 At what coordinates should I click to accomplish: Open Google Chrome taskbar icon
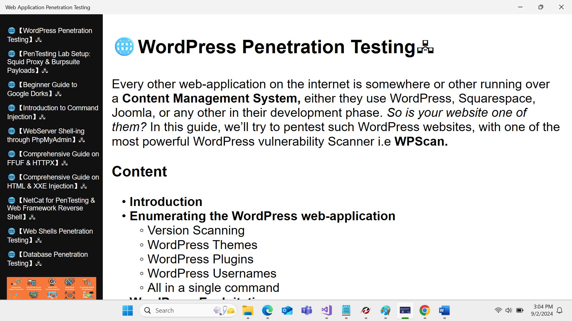point(425,311)
